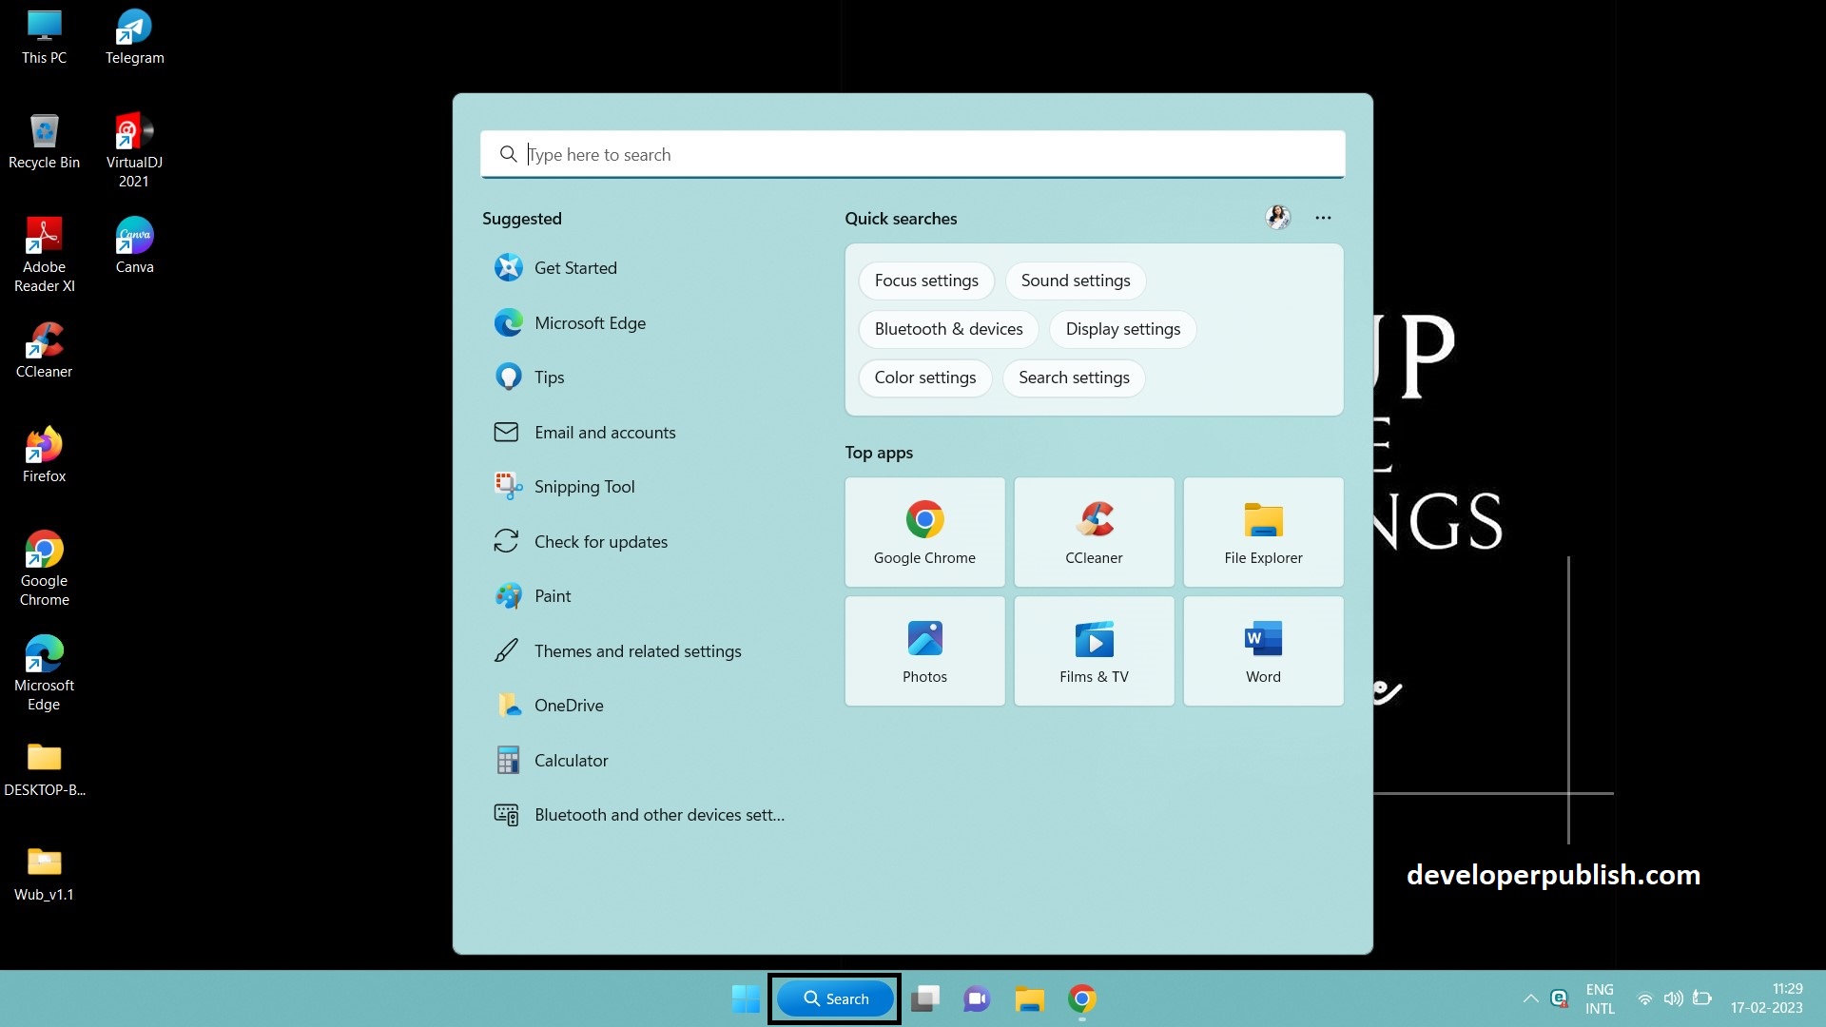Launch Films & TV from Top apps
The image size is (1826, 1027).
coord(1093,650)
